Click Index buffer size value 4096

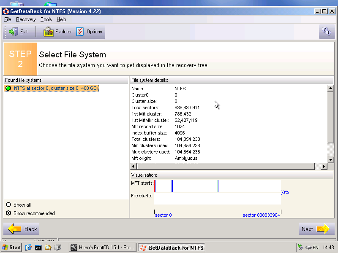coord(180,133)
